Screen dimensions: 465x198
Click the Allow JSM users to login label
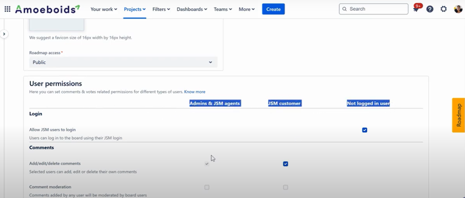coord(53,130)
